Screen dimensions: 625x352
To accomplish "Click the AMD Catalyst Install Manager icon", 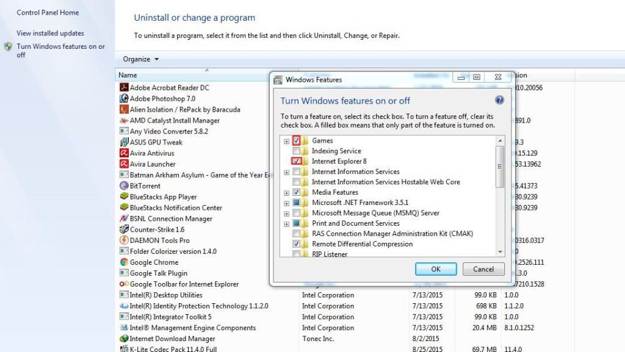I will [x=124, y=120].
